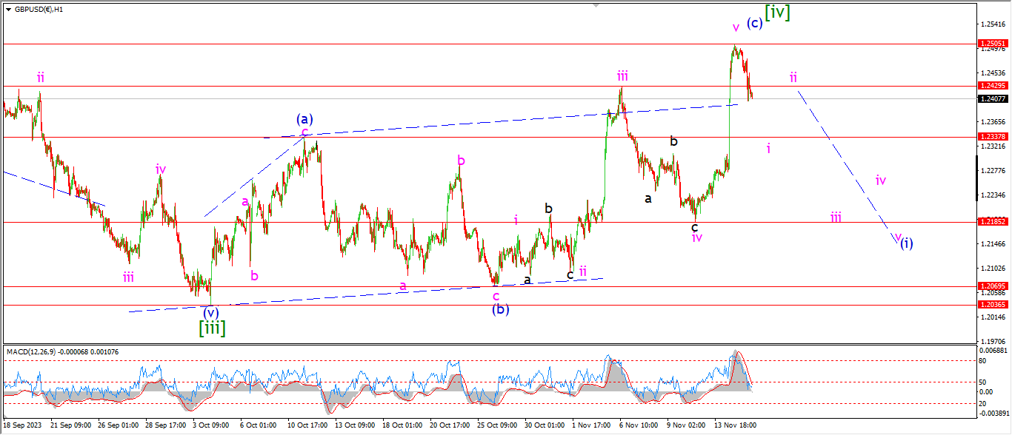Select the green [iii] wave label
The image size is (1012, 435).
click(211, 328)
